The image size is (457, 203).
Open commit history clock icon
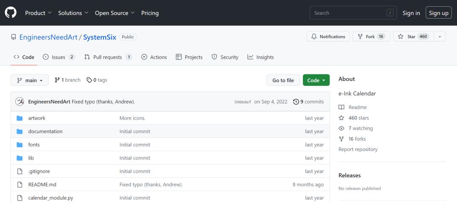point(296,102)
